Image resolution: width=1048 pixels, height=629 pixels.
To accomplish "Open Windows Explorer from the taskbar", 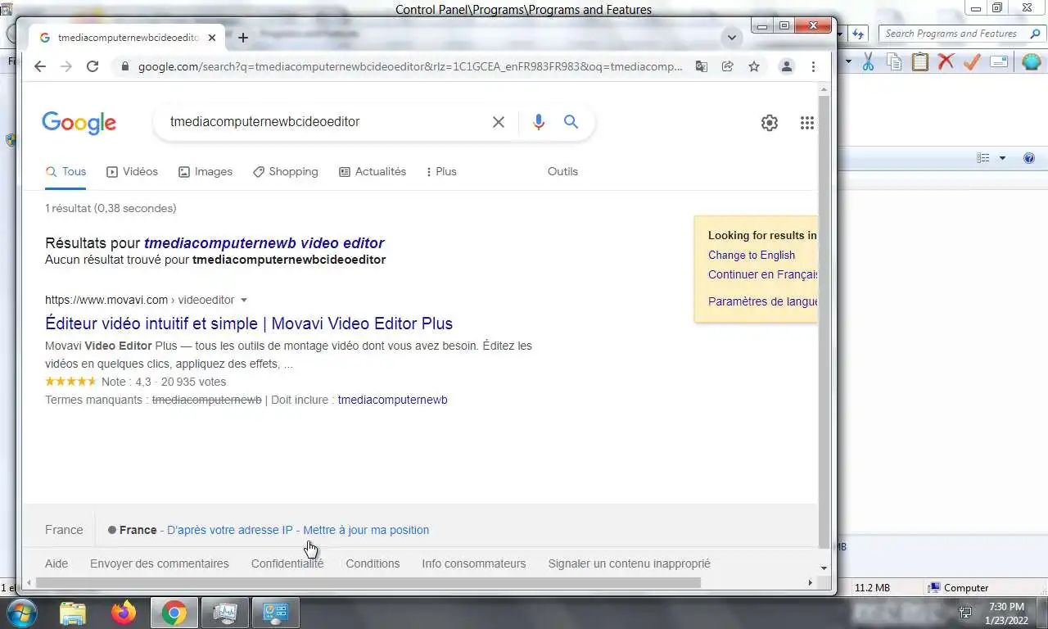I will pos(73,613).
